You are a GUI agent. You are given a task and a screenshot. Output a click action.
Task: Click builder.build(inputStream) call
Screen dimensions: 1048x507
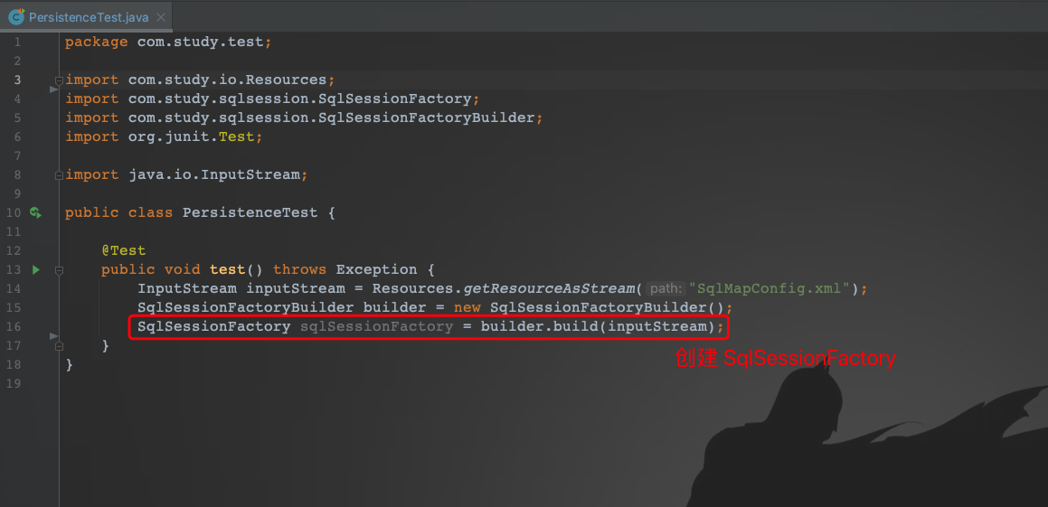(598, 326)
